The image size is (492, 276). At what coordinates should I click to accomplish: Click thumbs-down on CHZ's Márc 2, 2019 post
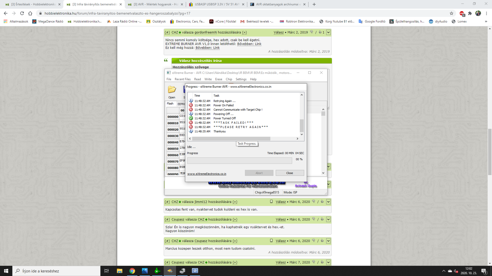(x=312, y=32)
